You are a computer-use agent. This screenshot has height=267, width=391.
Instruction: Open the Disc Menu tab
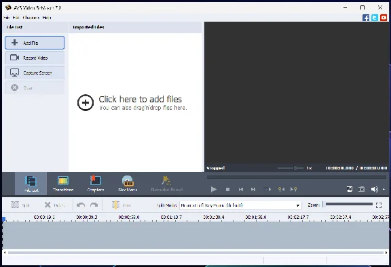[x=128, y=184]
